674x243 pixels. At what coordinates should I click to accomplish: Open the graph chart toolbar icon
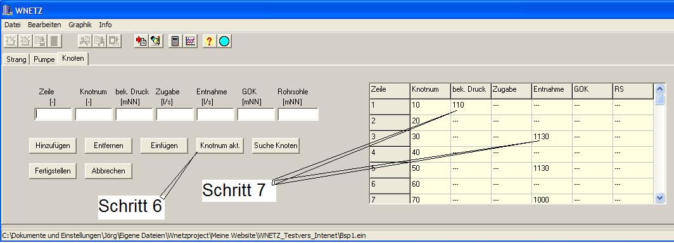click(x=189, y=41)
